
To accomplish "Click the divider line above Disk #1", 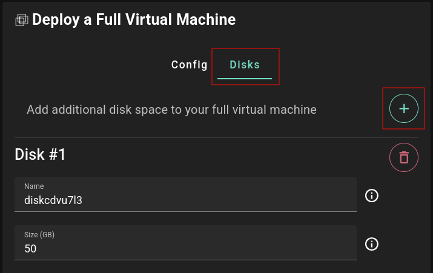I will [x=217, y=137].
